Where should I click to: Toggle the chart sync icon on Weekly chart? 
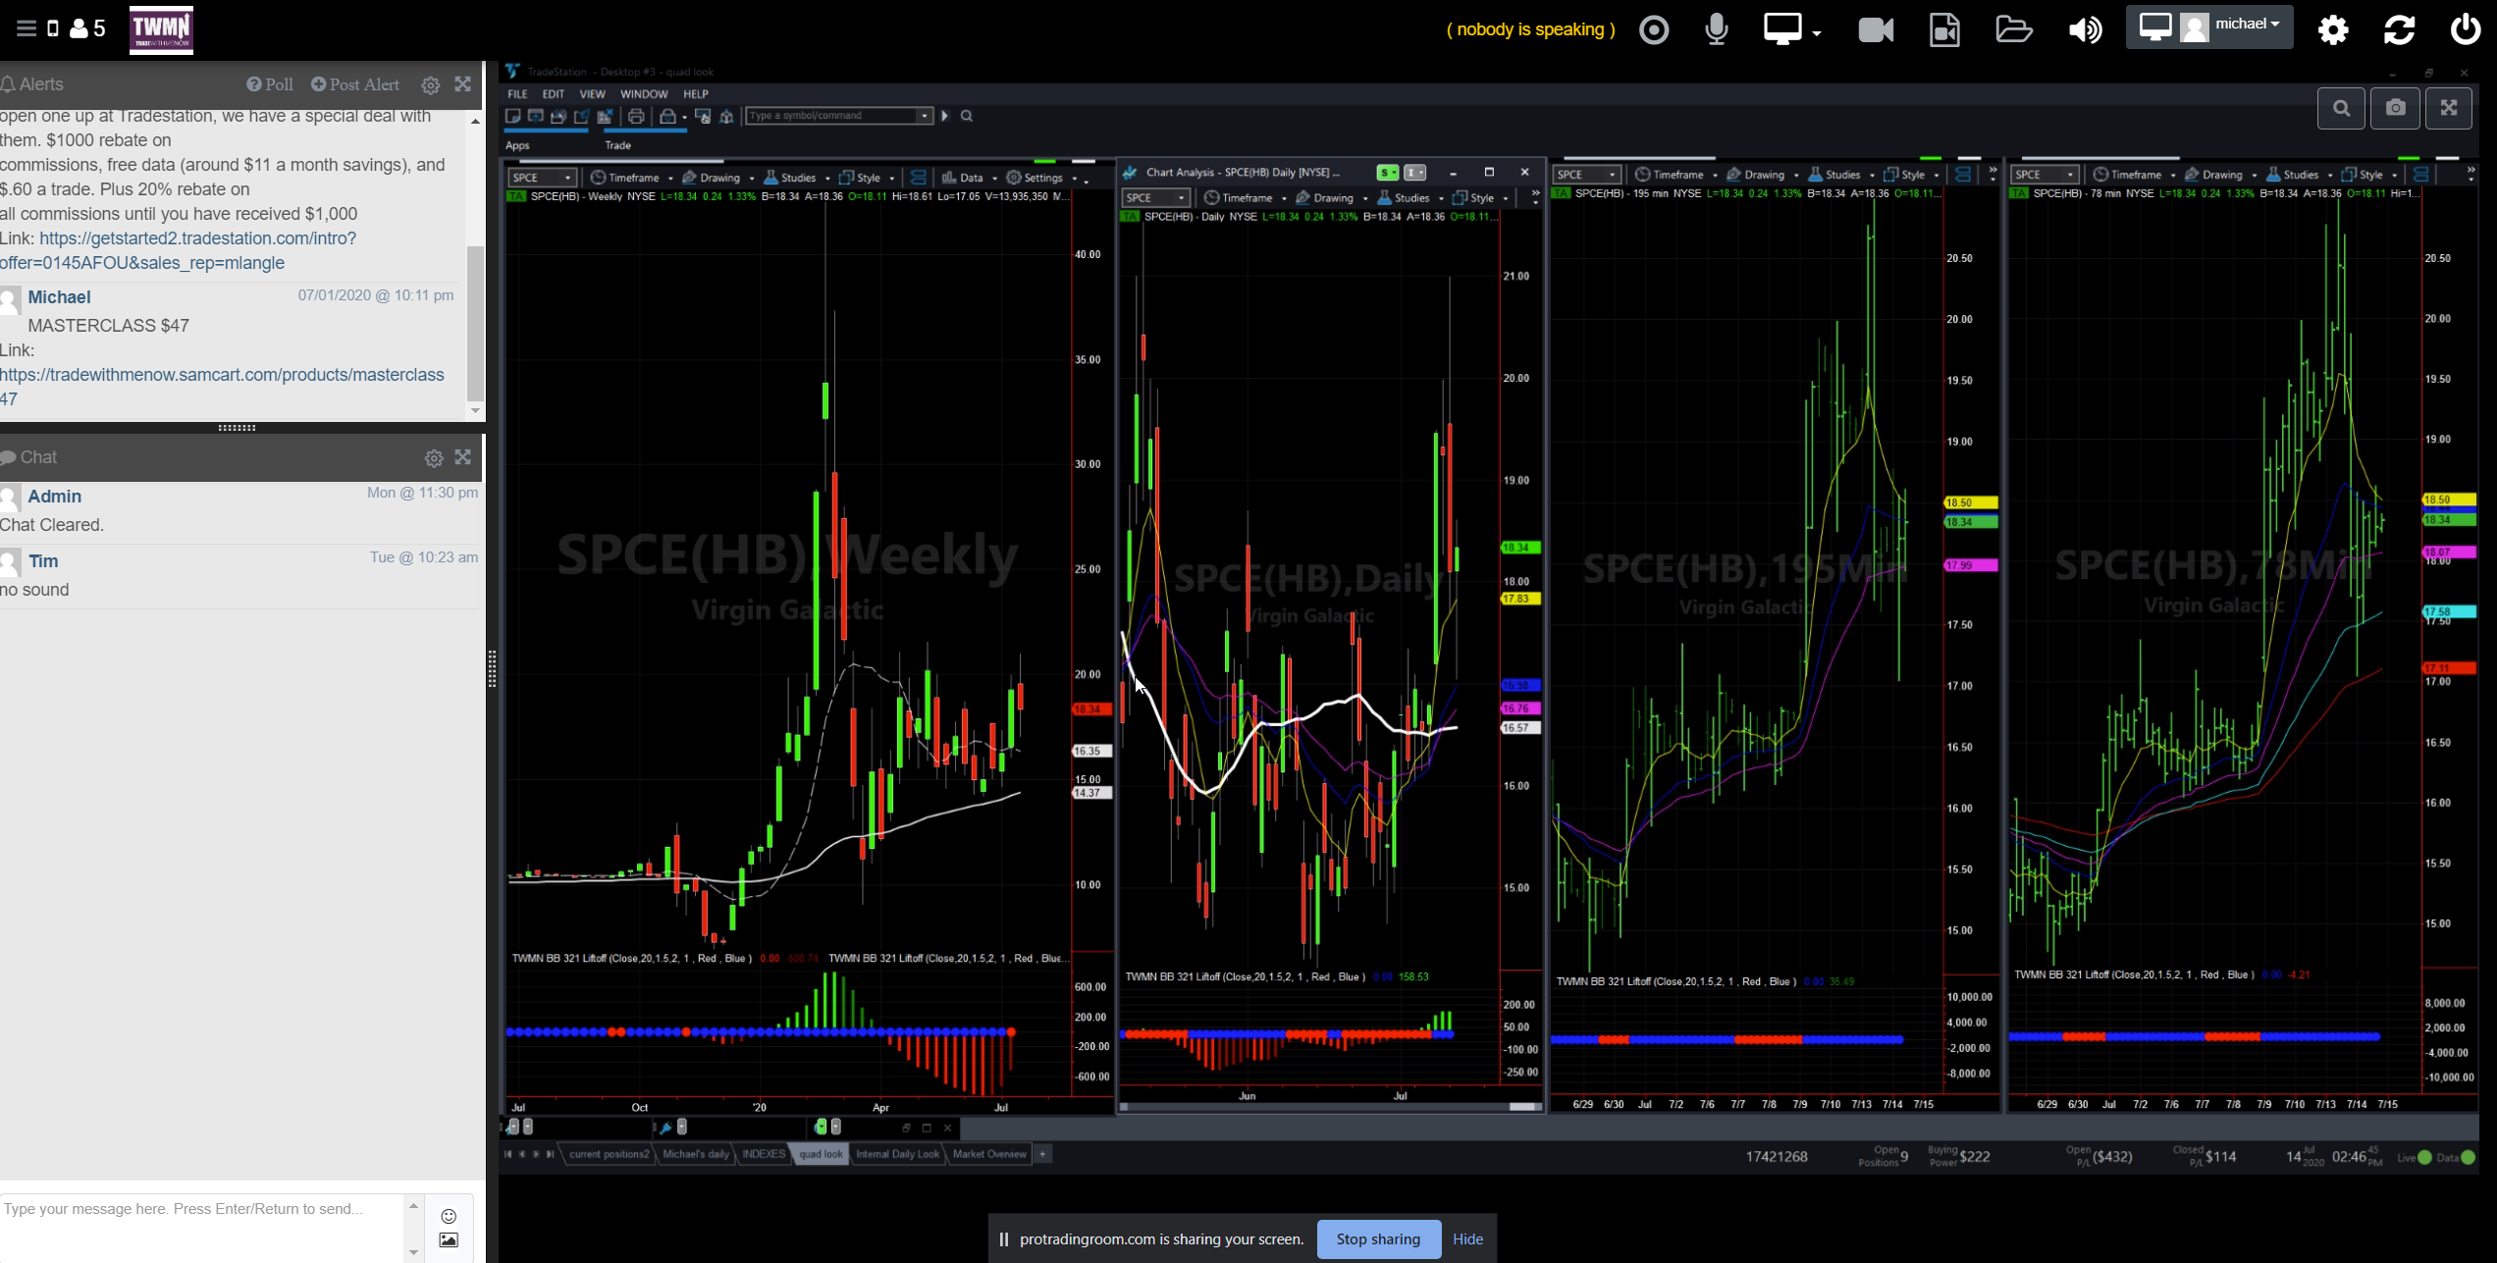pos(918,178)
